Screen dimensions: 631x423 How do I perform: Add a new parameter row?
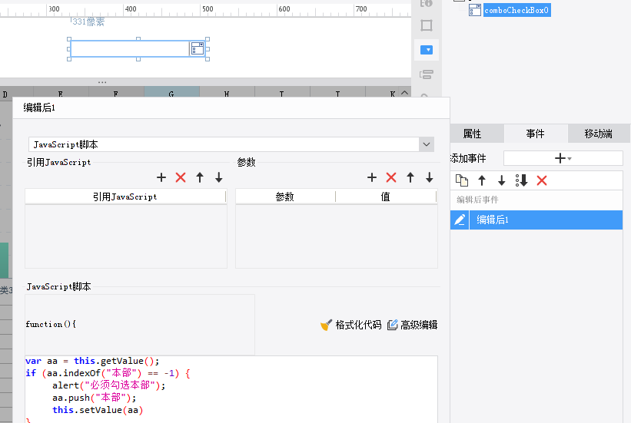(x=372, y=177)
